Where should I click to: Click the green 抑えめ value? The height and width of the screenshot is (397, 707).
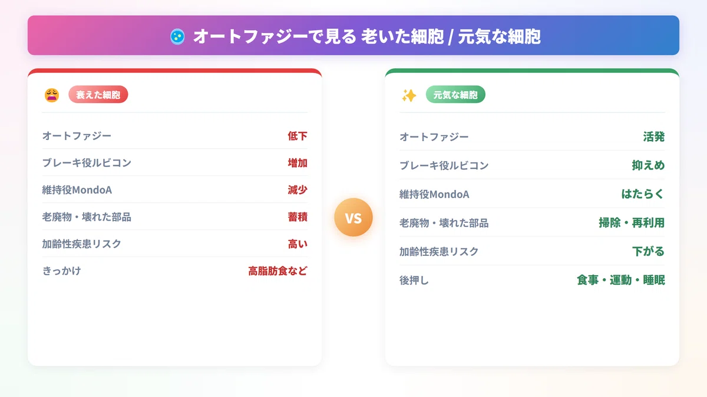point(648,166)
